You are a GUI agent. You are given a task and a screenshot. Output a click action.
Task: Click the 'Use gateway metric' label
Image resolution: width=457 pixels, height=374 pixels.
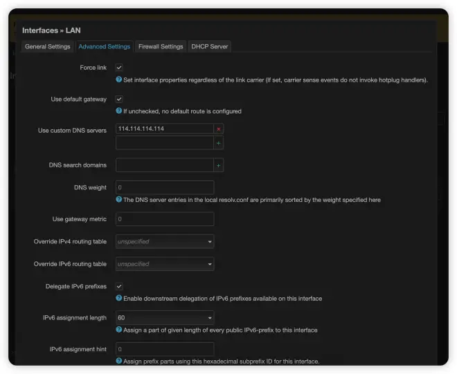pyautogui.click(x=79, y=219)
